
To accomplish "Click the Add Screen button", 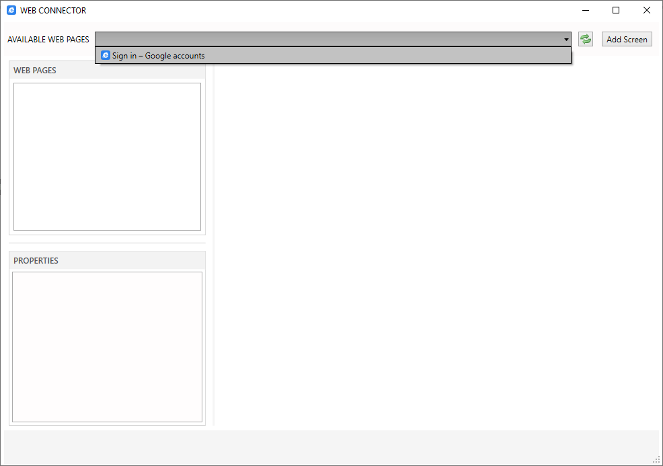I will click(x=626, y=39).
